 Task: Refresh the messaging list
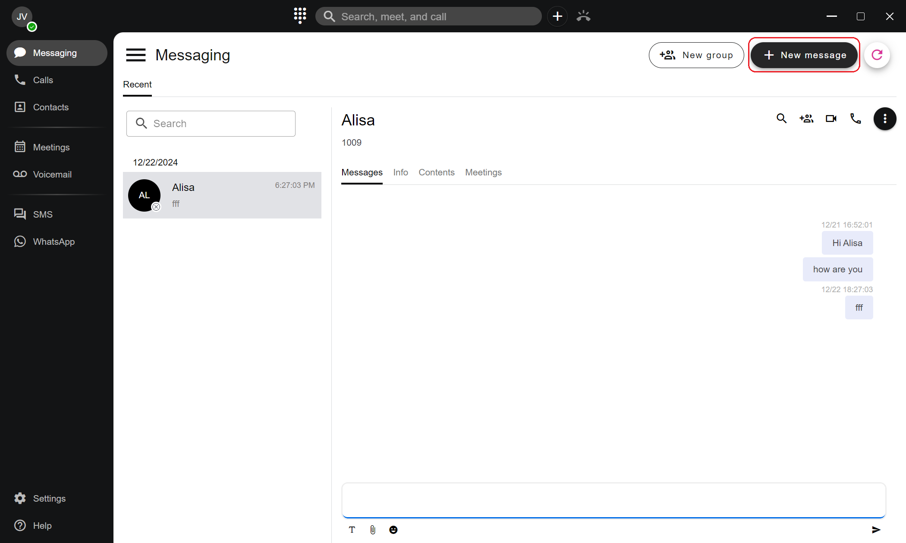[877, 55]
